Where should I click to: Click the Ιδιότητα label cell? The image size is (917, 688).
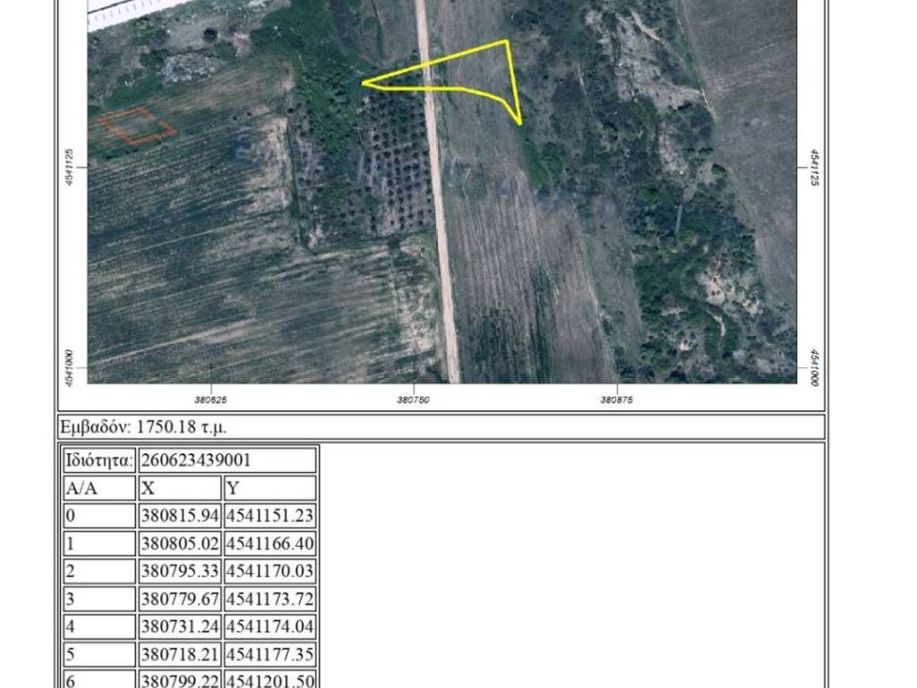[99, 460]
